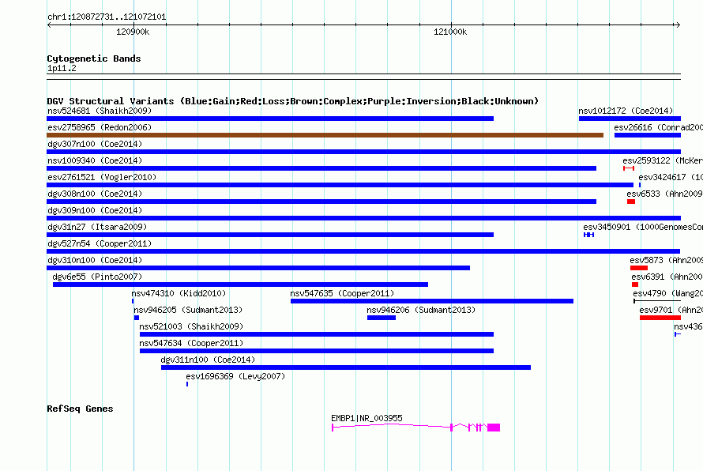Select the dgv311n100 (Coe2014) label

208,360
